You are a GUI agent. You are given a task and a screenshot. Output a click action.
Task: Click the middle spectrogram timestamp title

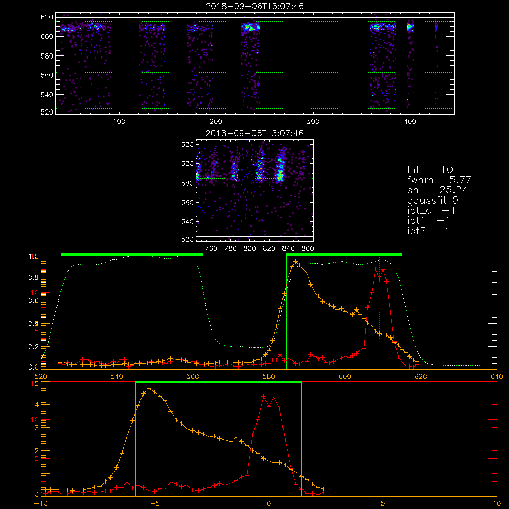[255, 133]
